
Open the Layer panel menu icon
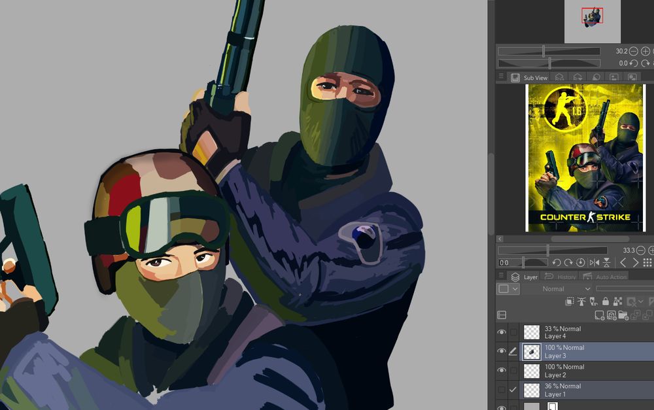point(501,276)
